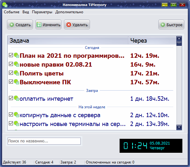This screenshot has width=190, height=167.
Task: Sort by the Через column header
Action: click(152, 40)
